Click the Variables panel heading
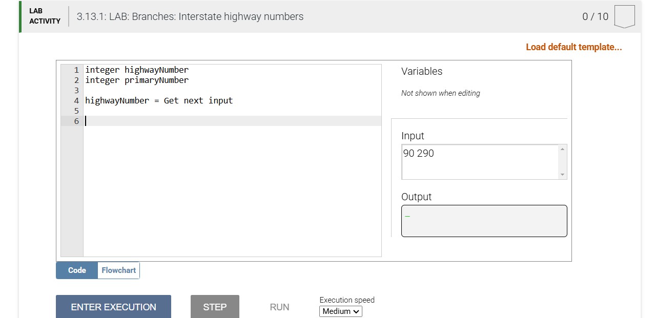655x318 pixels. (421, 71)
